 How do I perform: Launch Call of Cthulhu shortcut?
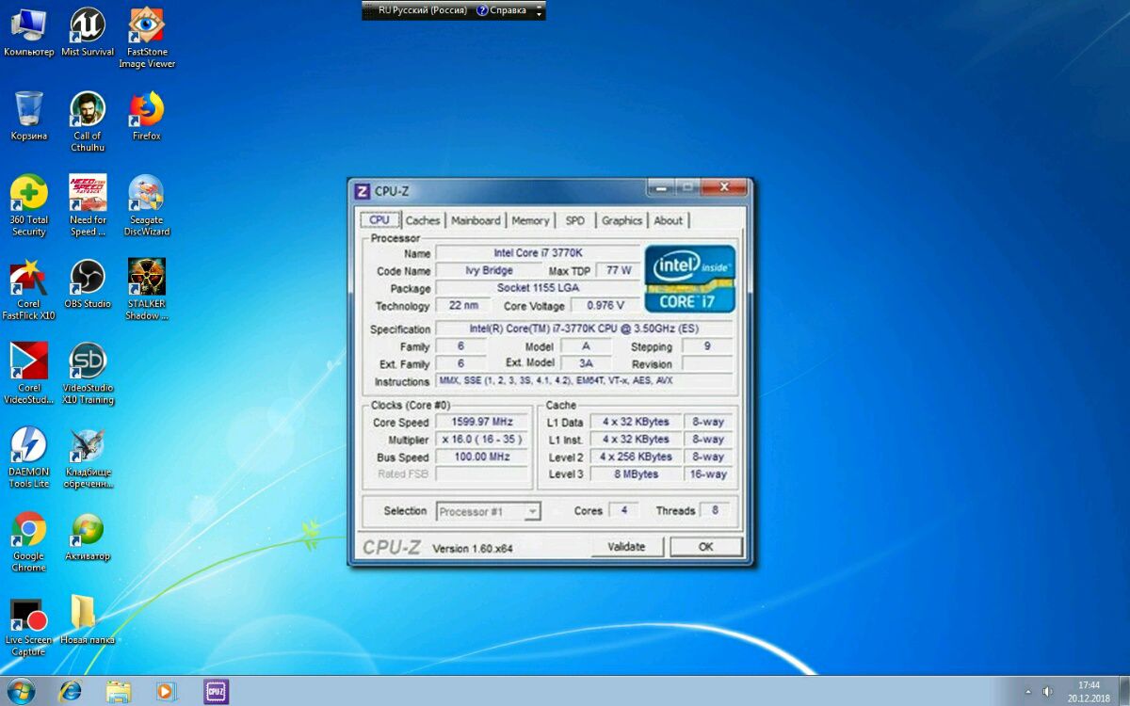(x=88, y=121)
